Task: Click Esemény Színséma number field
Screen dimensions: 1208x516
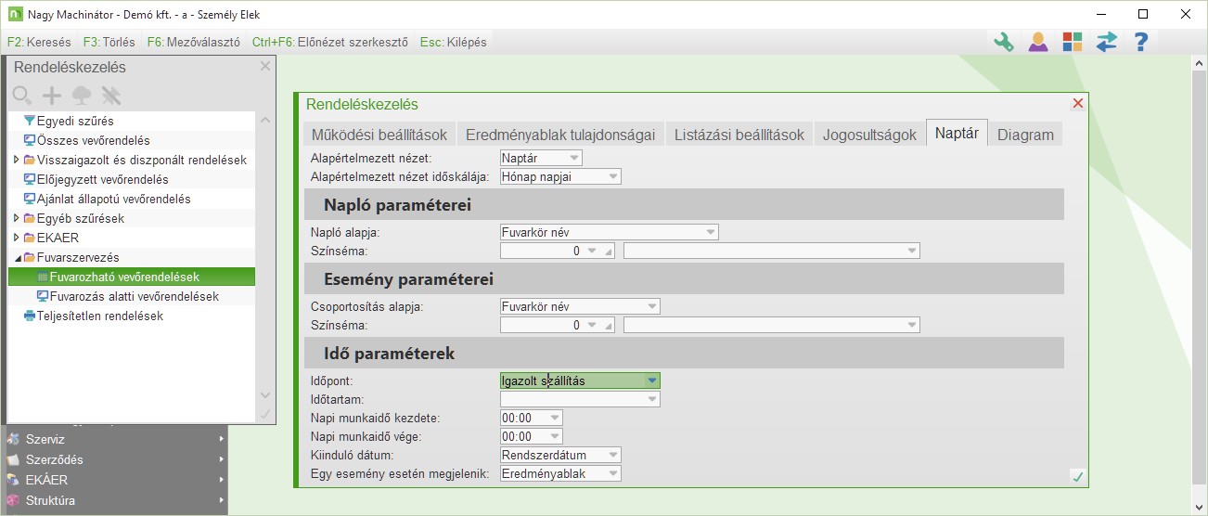Action: pos(557,325)
